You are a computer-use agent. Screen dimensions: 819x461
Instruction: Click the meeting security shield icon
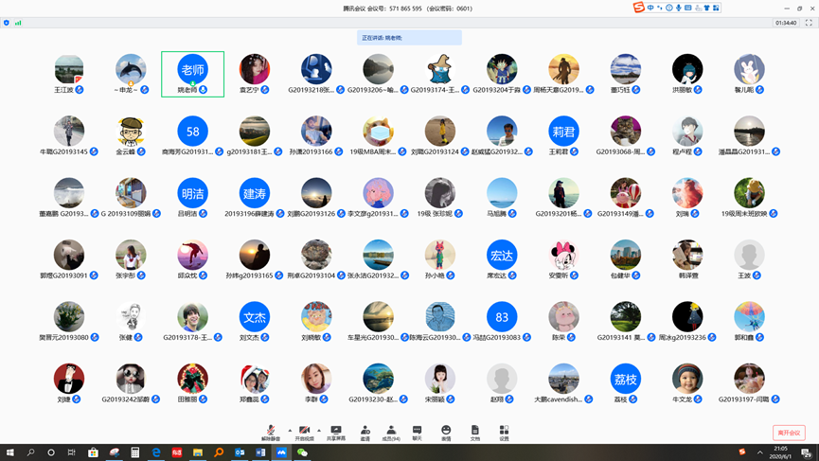(x=7, y=23)
